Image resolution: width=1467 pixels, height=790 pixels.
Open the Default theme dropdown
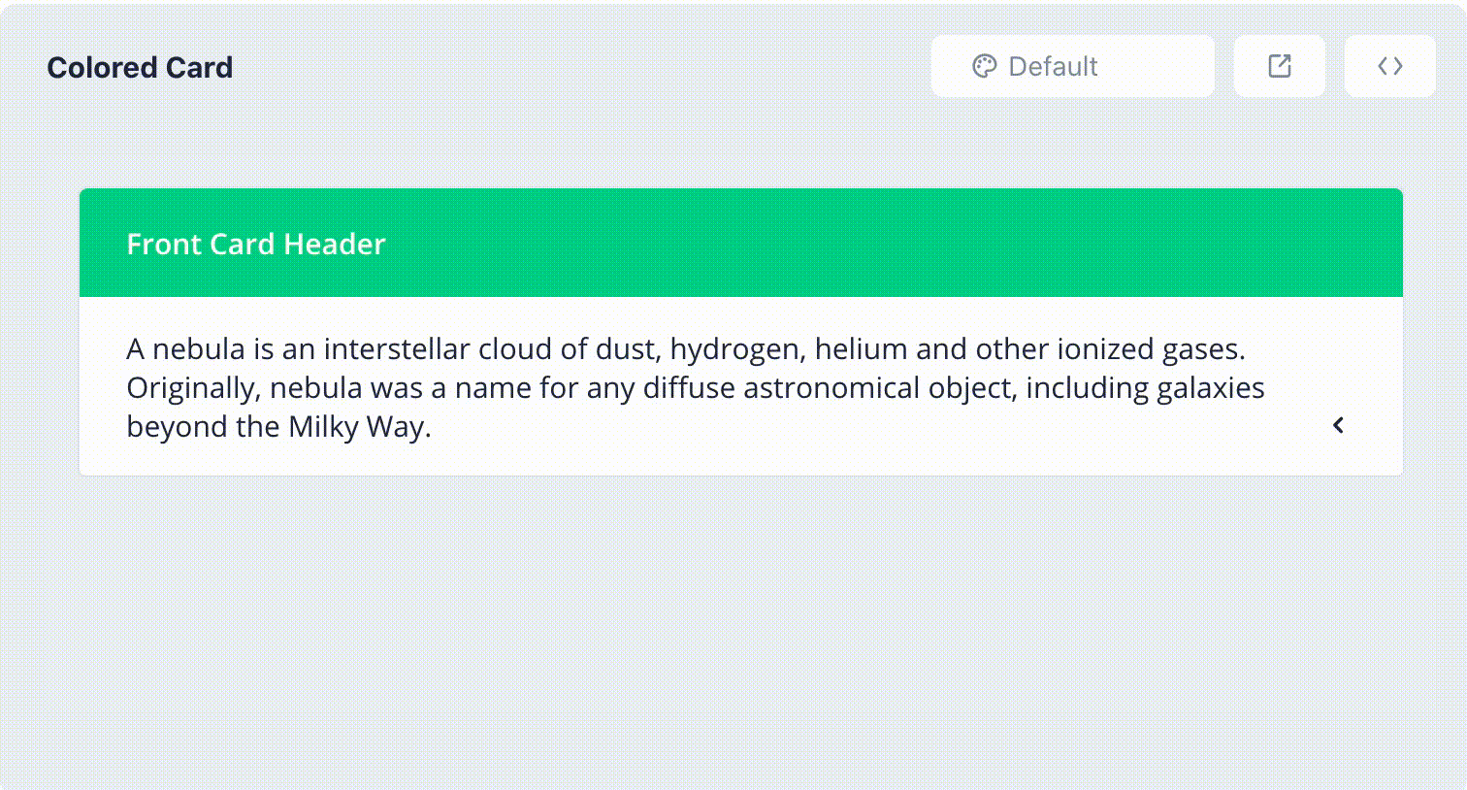coord(1073,66)
